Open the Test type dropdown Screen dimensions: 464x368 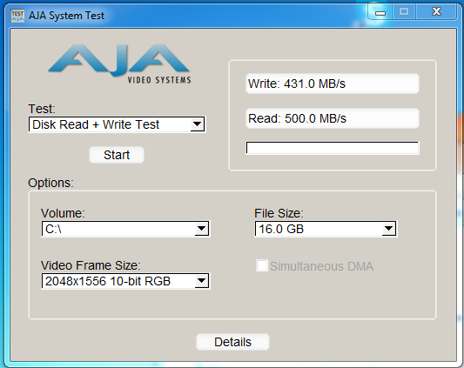pos(117,124)
